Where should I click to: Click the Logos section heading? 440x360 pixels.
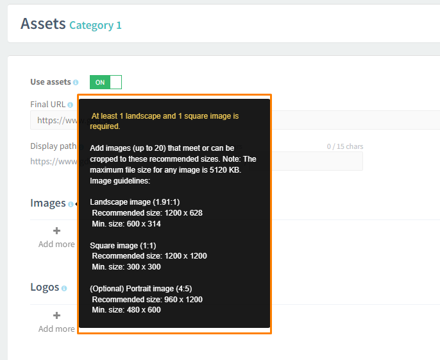pyautogui.click(x=45, y=287)
